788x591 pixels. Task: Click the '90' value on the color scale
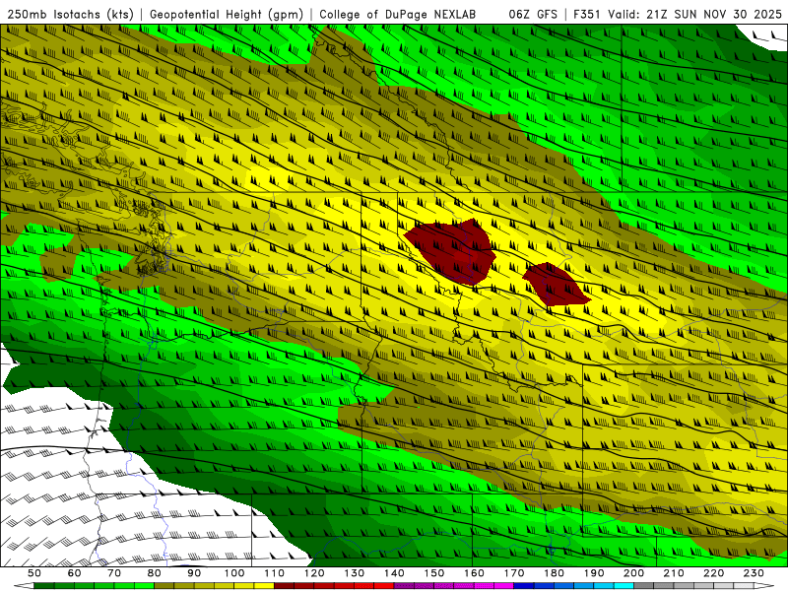tap(194, 573)
